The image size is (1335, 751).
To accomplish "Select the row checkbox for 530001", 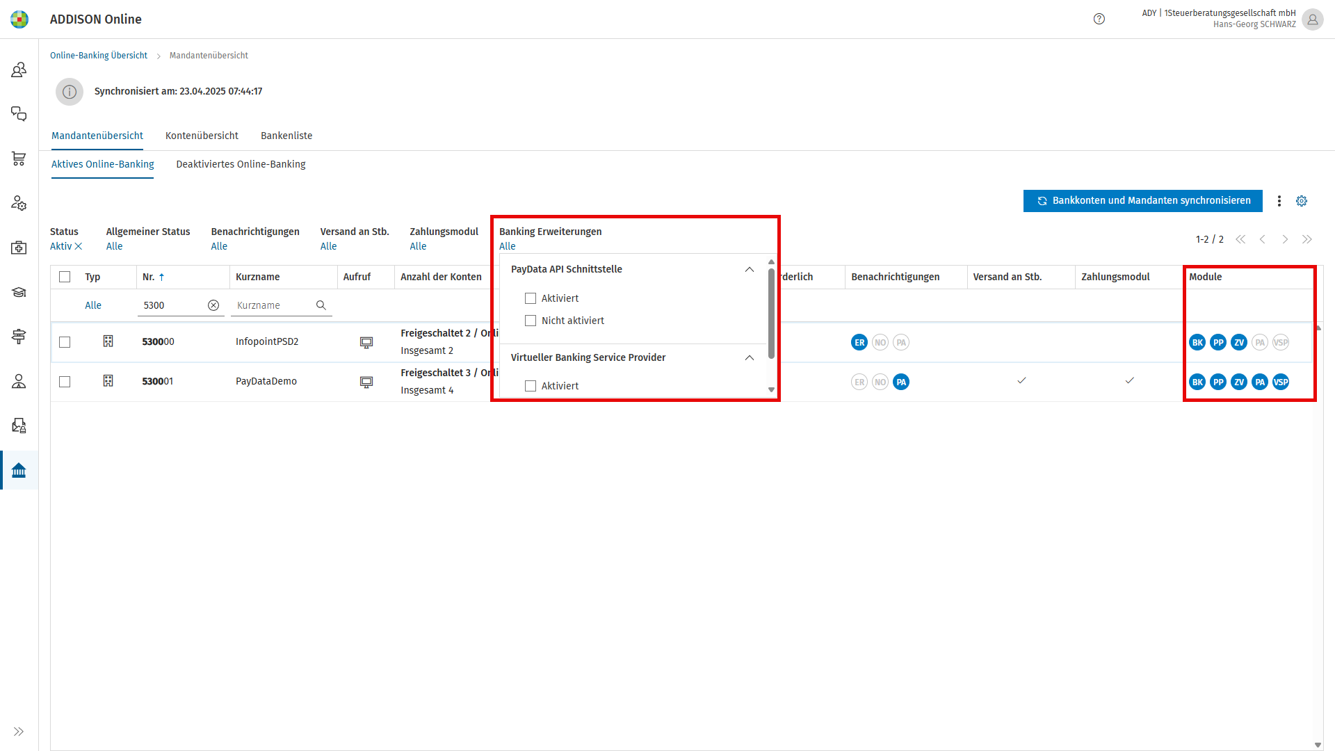I will click(65, 382).
